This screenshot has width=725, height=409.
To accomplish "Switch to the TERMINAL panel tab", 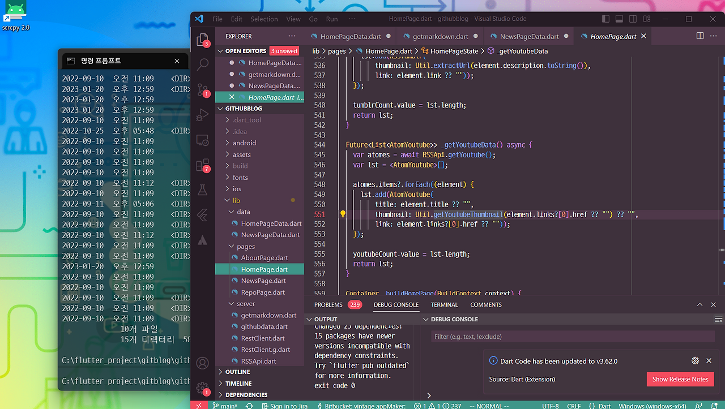I will (445, 304).
